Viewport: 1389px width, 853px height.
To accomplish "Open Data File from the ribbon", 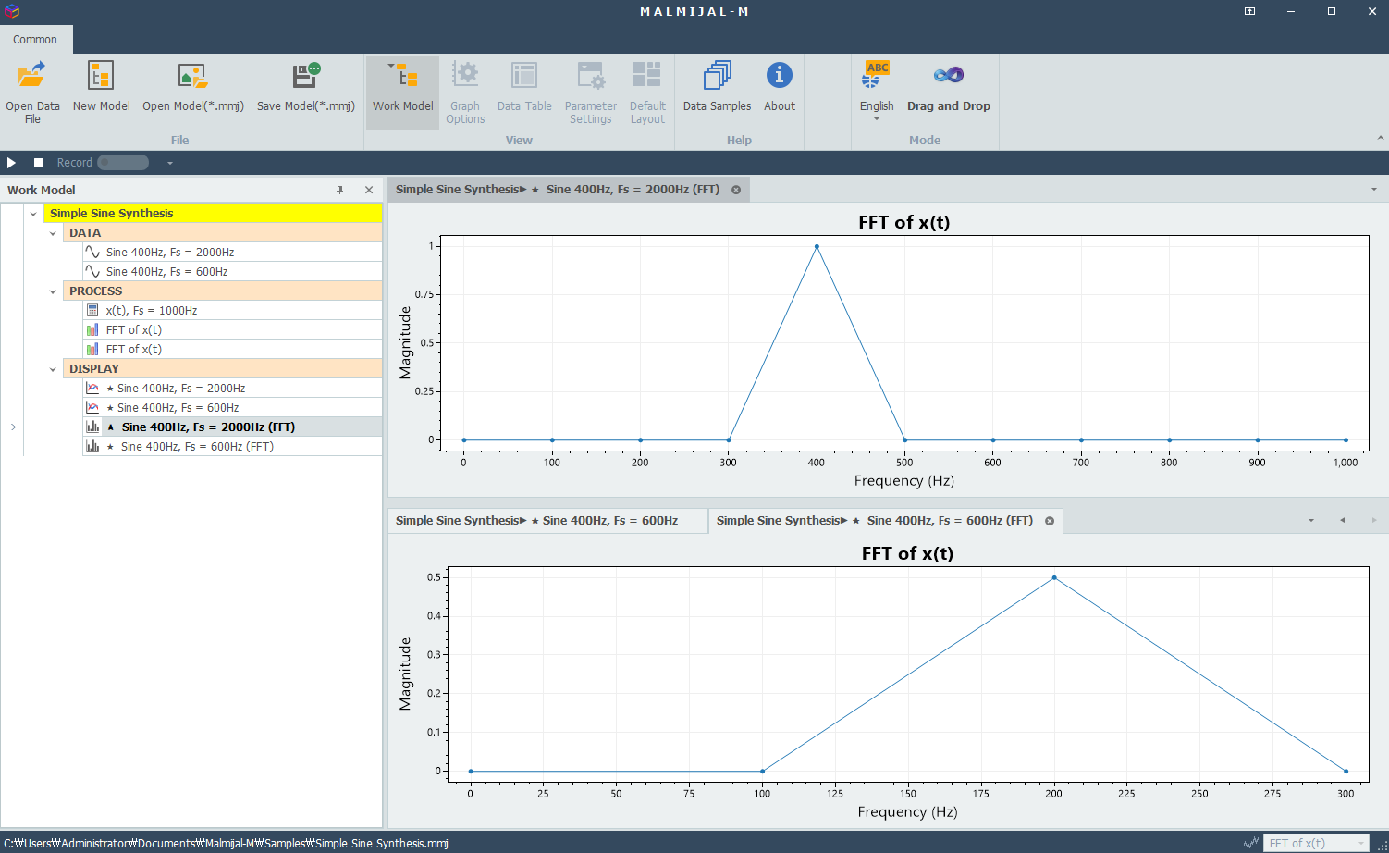I will [32, 92].
